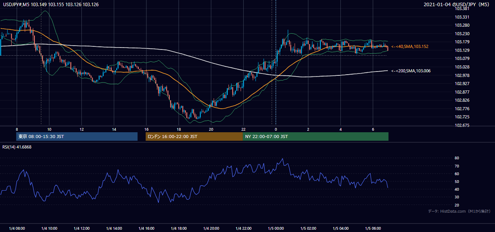The width and height of the screenshot is (495, 232).
Task: Click RSI scale value 60
Action: click(457, 174)
